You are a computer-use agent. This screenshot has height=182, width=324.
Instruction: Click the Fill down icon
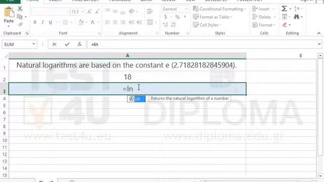coord(285,17)
